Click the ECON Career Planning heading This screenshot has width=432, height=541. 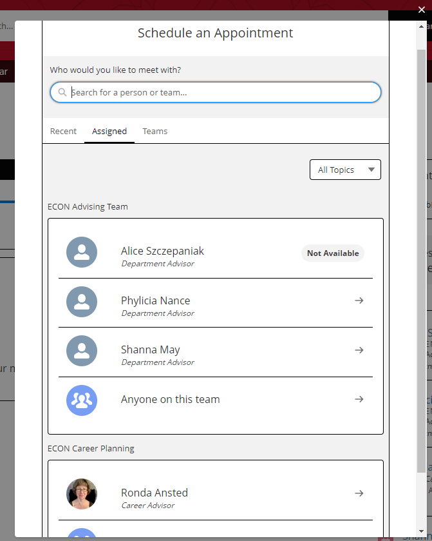[91, 449]
